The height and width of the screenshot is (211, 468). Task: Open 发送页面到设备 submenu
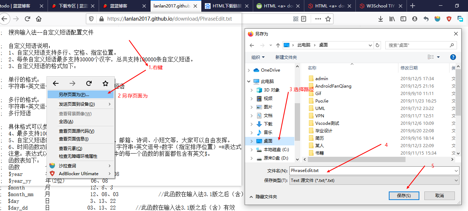click(81, 104)
